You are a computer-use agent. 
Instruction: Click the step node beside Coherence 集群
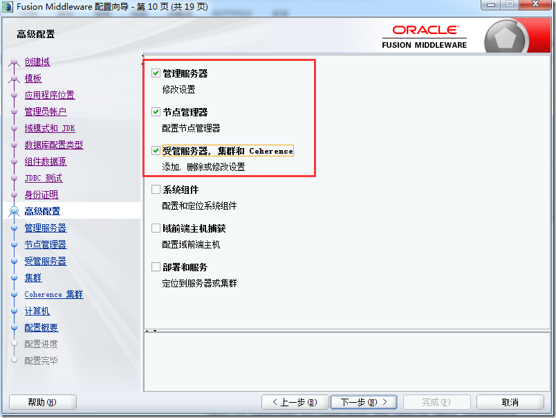click(15, 295)
